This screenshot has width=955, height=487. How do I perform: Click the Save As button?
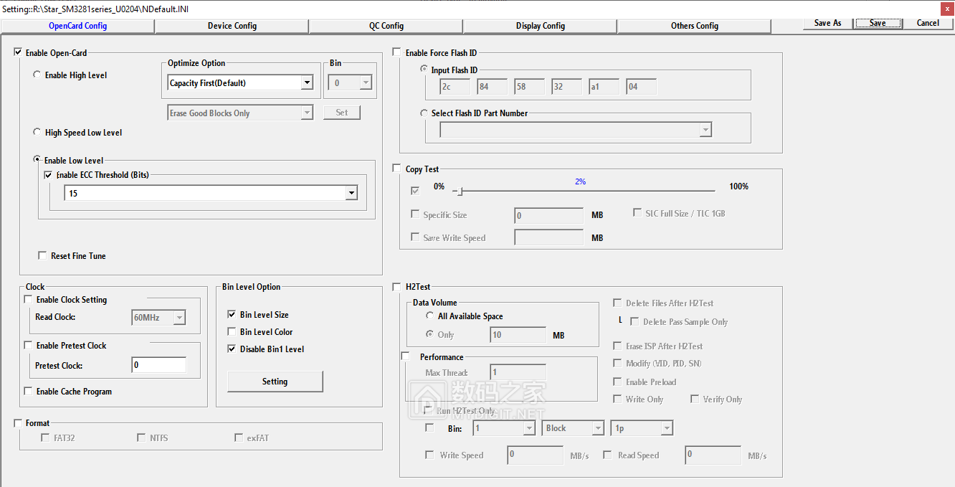[827, 23]
